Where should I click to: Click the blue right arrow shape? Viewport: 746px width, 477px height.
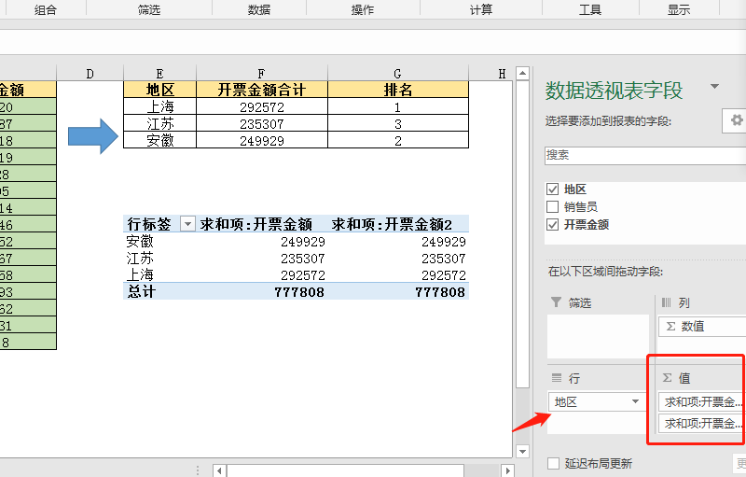93,136
